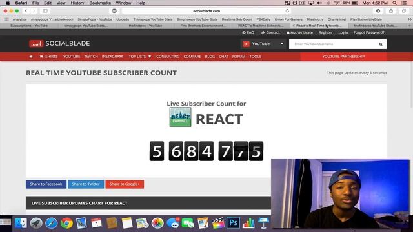Image resolution: width=413 pixels, height=232 pixels.
Task: Open Finder from the Dock
Action: tap(21, 223)
